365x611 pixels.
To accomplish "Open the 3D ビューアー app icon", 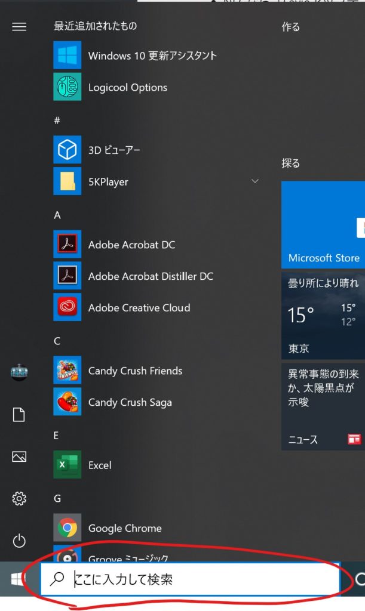I will 68,150.
